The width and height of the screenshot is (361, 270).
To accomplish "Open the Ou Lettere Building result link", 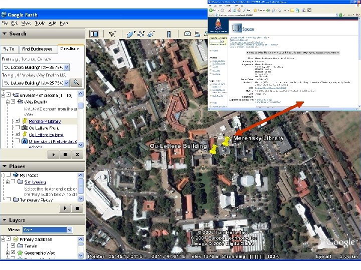I will coord(46,135).
